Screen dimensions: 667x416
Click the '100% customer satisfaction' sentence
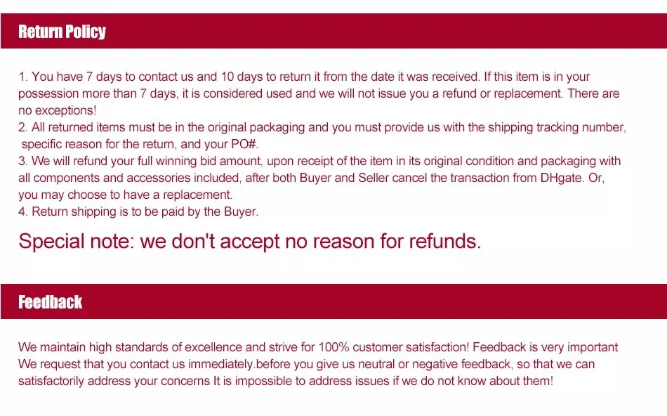click(x=244, y=347)
